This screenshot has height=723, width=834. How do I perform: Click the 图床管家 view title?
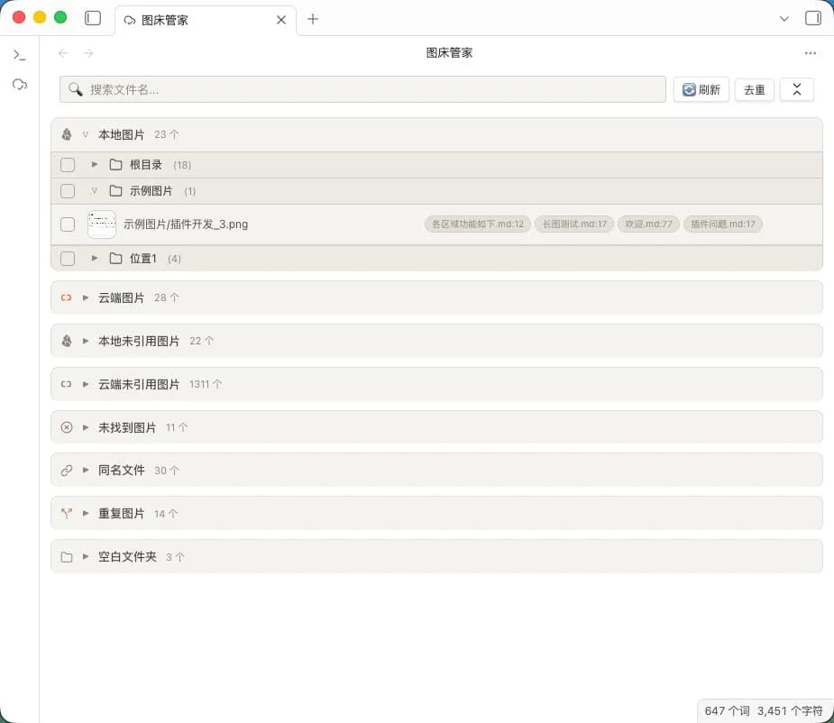(x=449, y=52)
